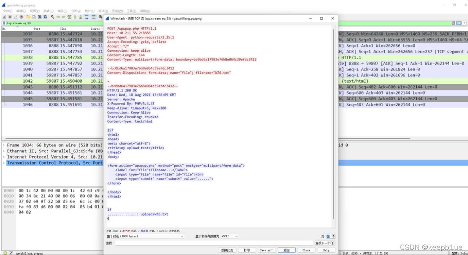Click the start capture shark fin icon
This screenshot has height=255, width=468.
tap(4, 17)
